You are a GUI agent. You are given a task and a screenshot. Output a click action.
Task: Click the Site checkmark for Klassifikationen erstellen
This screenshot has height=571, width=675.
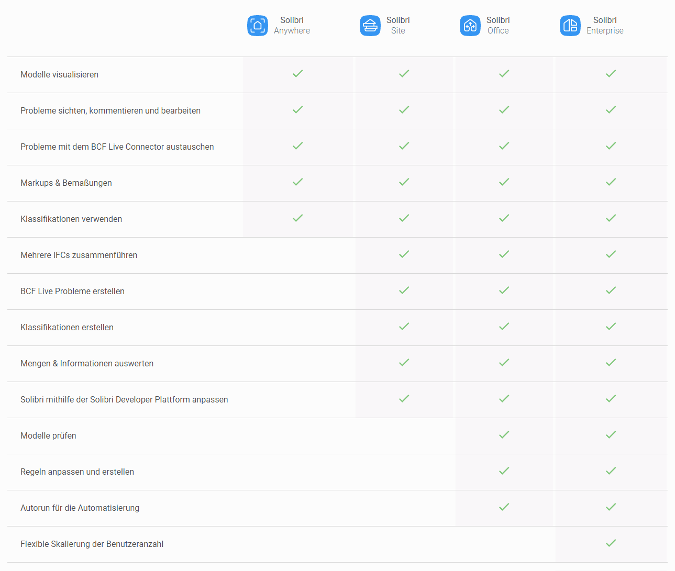(x=404, y=327)
